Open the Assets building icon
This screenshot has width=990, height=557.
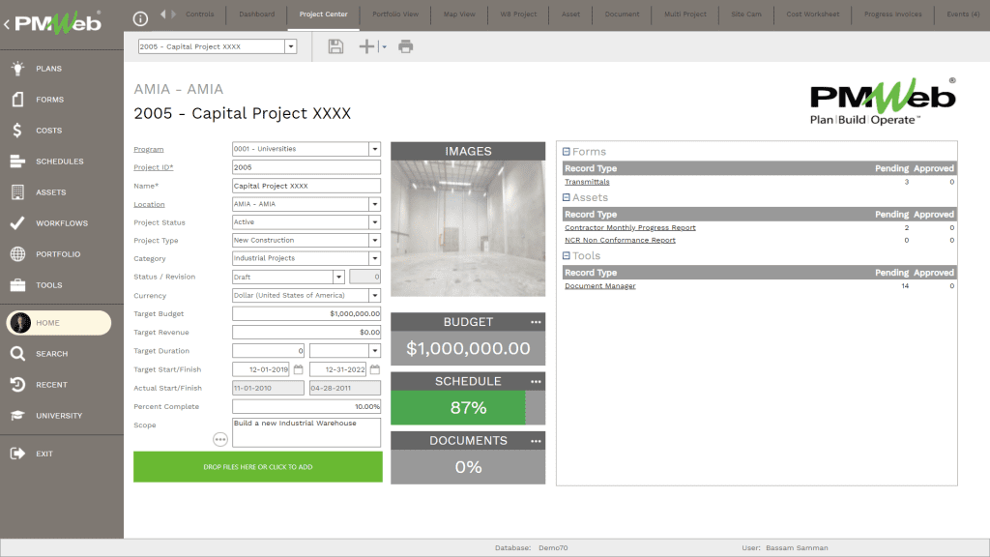17,192
